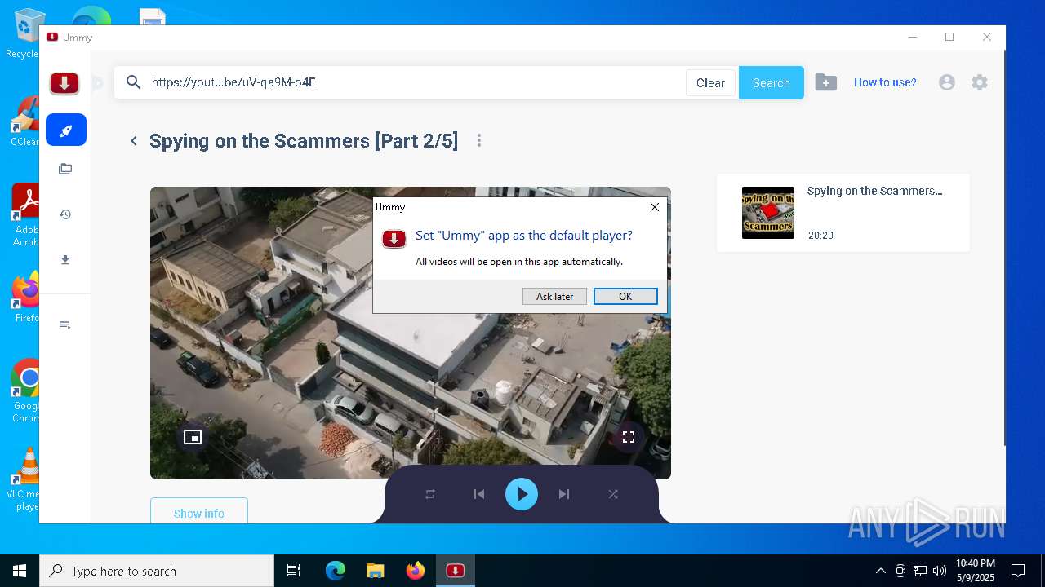Open Recycle Bin desktop icon
This screenshot has height=587, width=1045.
(x=26, y=34)
